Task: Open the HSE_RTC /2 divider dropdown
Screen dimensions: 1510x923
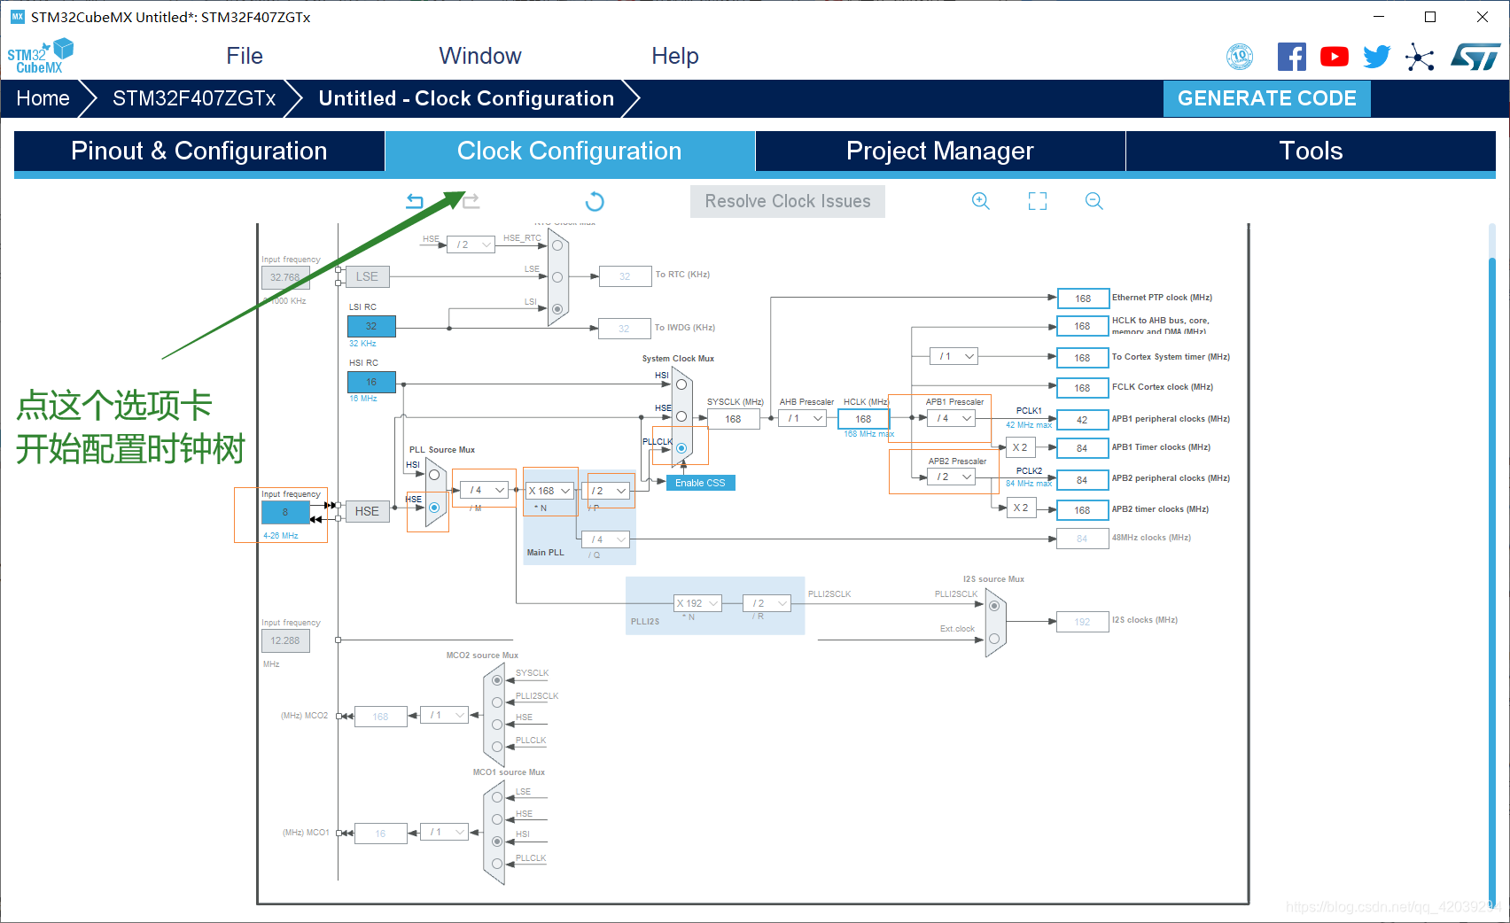Action: point(471,244)
